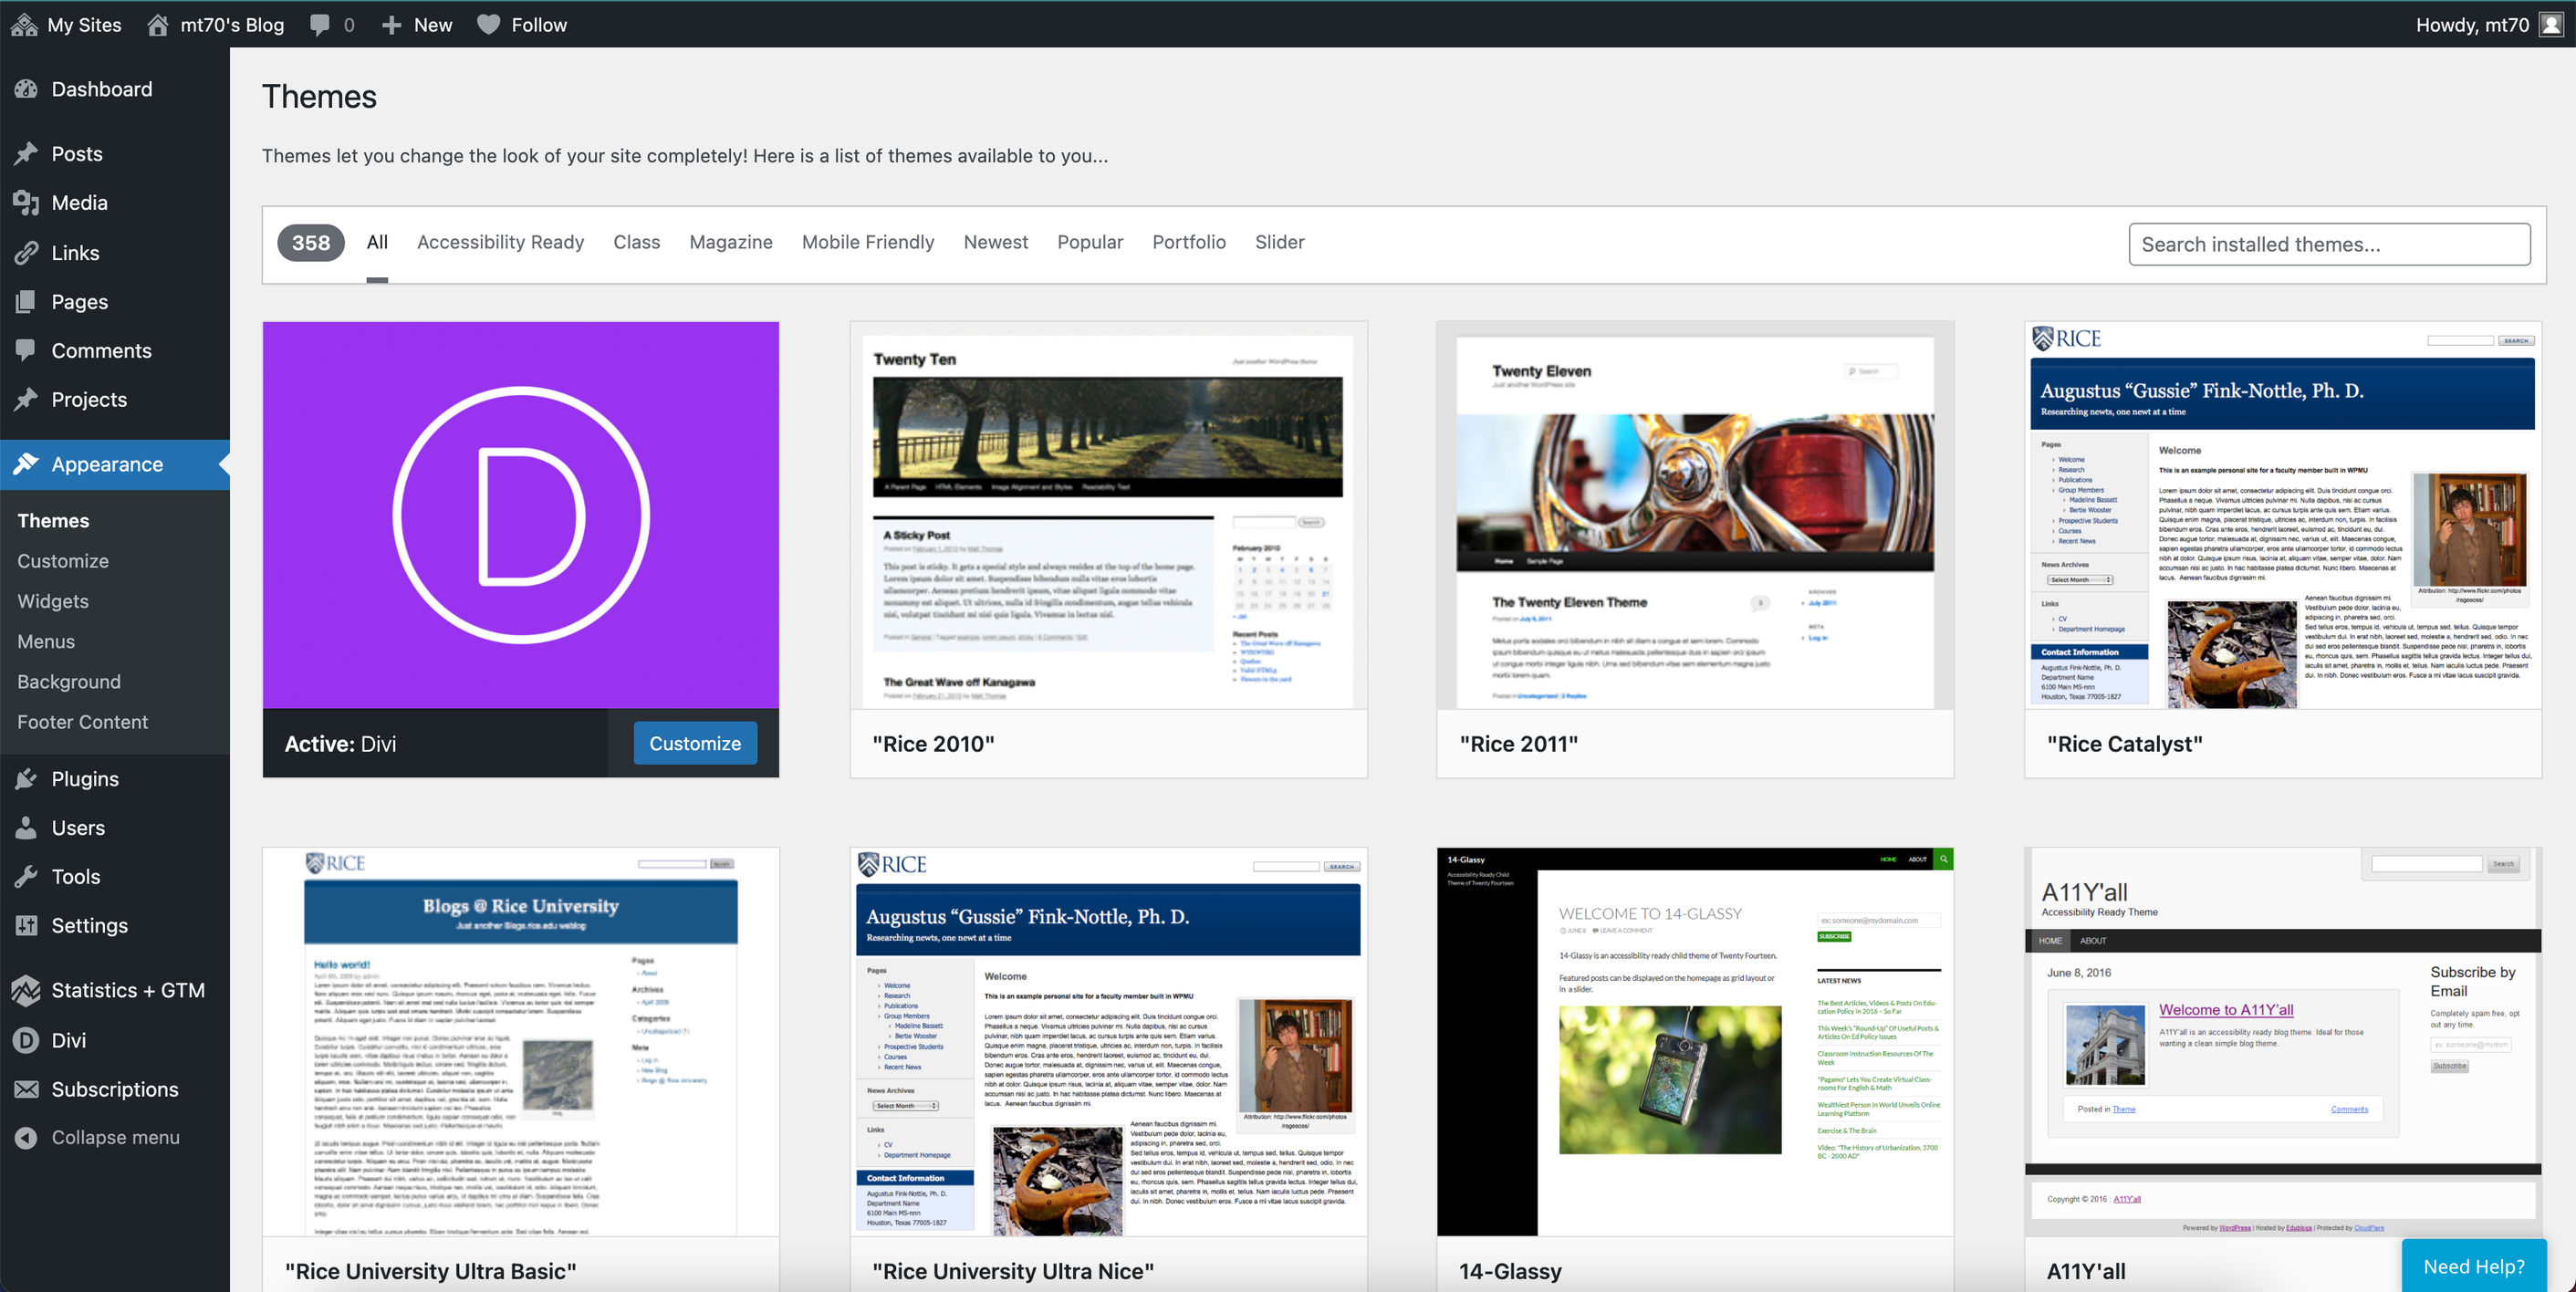Image resolution: width=2576 pixels, height=1292 pixels.
Task: Click the Dashboard gauge icon
Action: coord(26,89)
